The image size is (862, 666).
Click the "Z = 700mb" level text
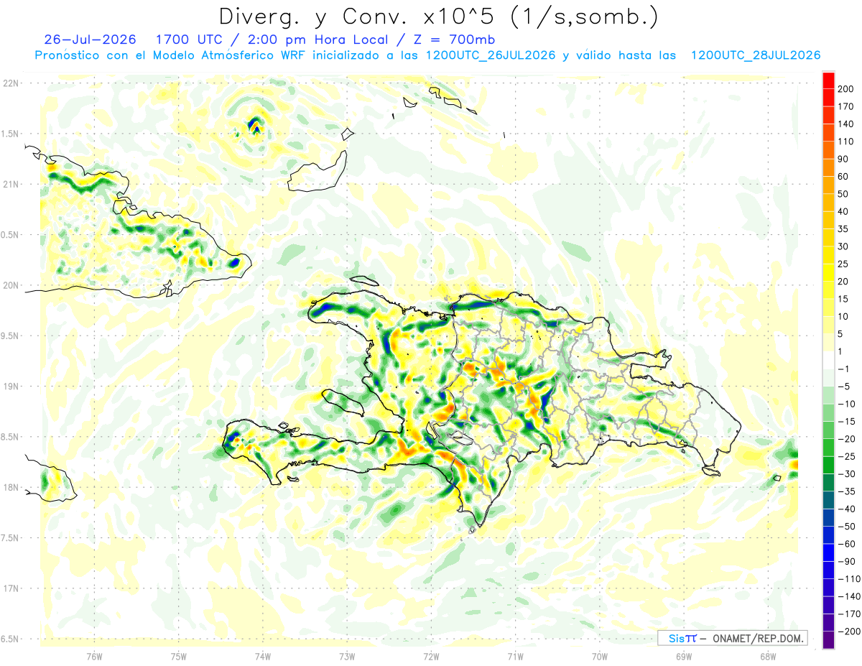pos(453,40)
